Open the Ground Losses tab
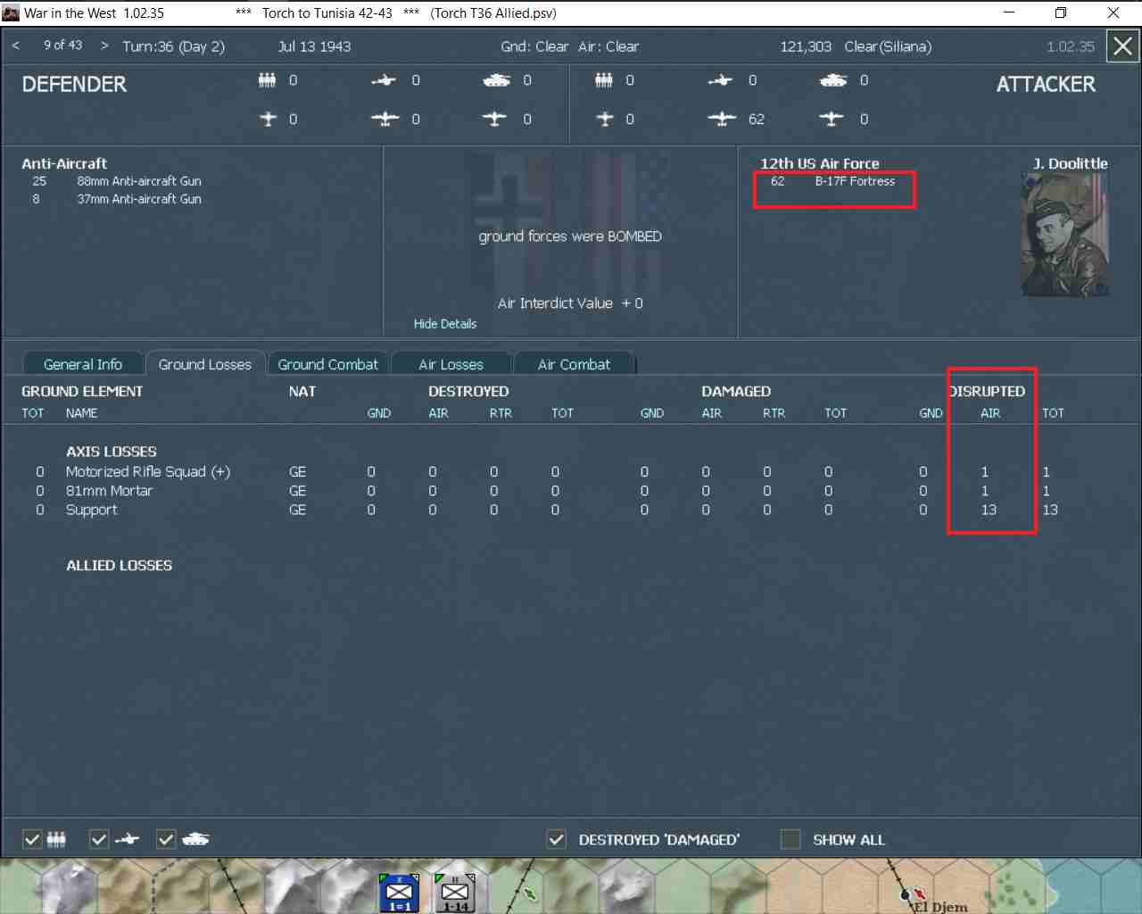Image resolution: width=1142 pixels, height=914 pixels. coord(205,364)
